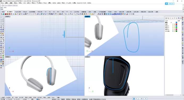Enable 最近点 (Near) osnap checkbox
Screen dimensions: 184x100
6,98
